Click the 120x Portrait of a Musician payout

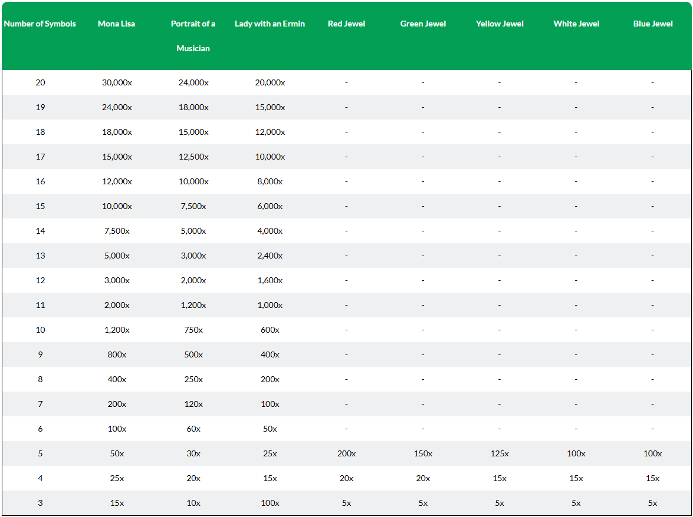(x=193, y=403)
